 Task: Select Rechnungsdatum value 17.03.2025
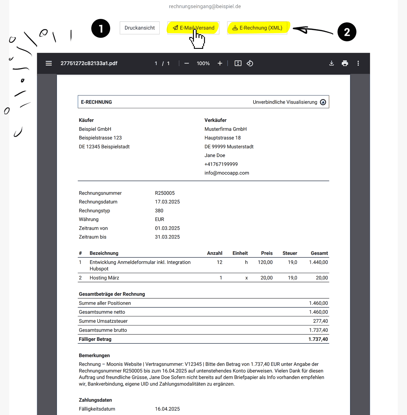pyautogui.click(x=167, y=202)
